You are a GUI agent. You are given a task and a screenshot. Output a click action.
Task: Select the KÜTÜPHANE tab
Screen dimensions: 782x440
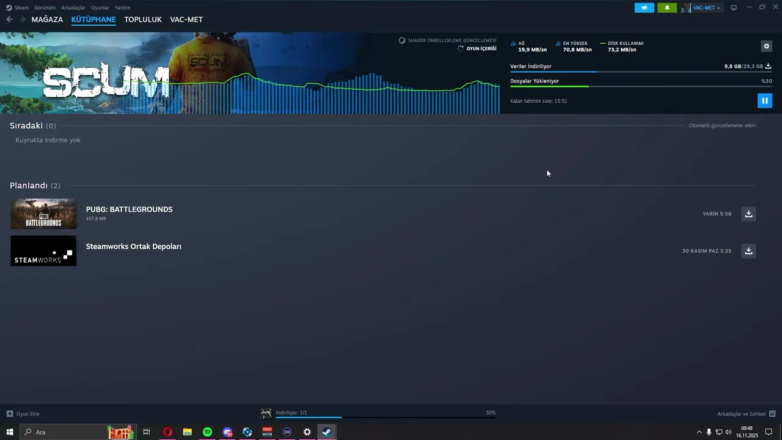[93, 20]
